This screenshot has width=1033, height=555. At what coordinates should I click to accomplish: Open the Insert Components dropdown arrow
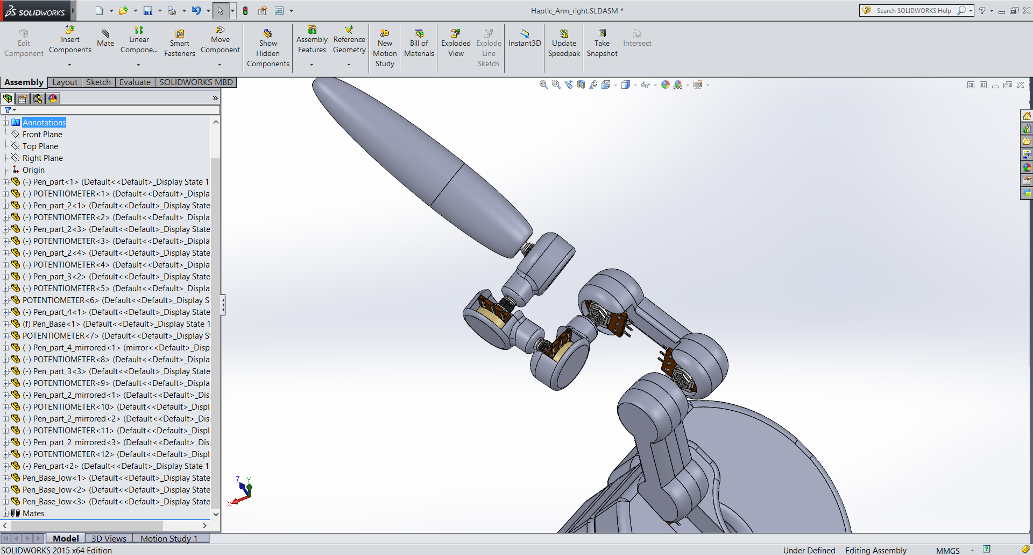click(69, 65)
